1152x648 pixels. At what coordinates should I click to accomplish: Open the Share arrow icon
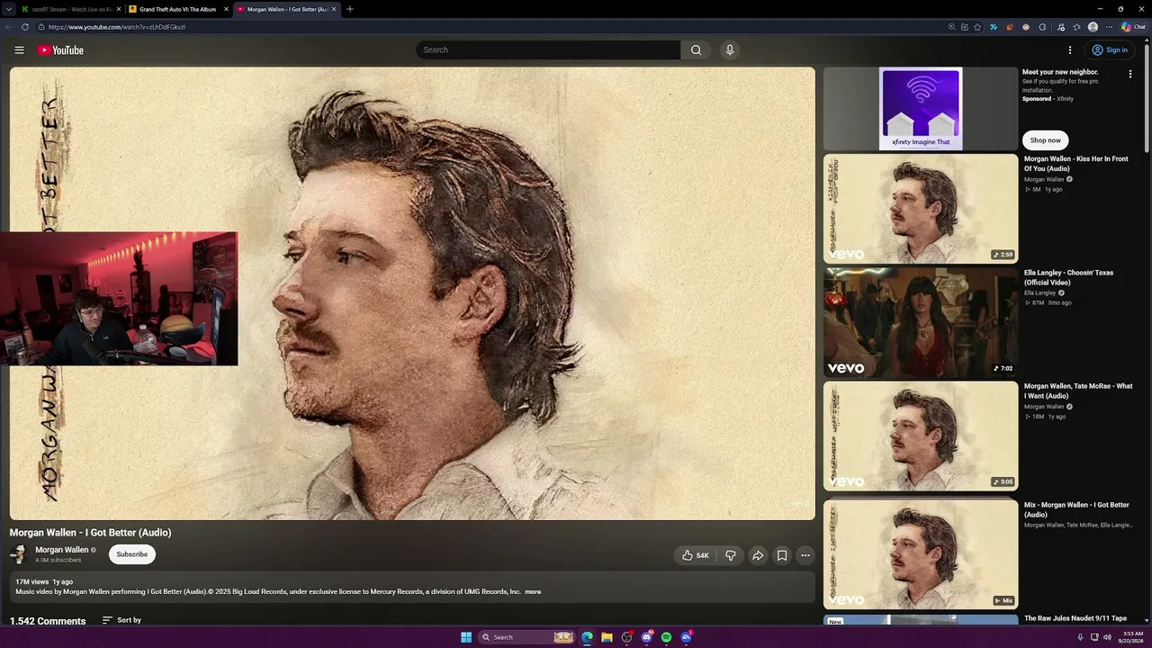[x=758, y=555]
